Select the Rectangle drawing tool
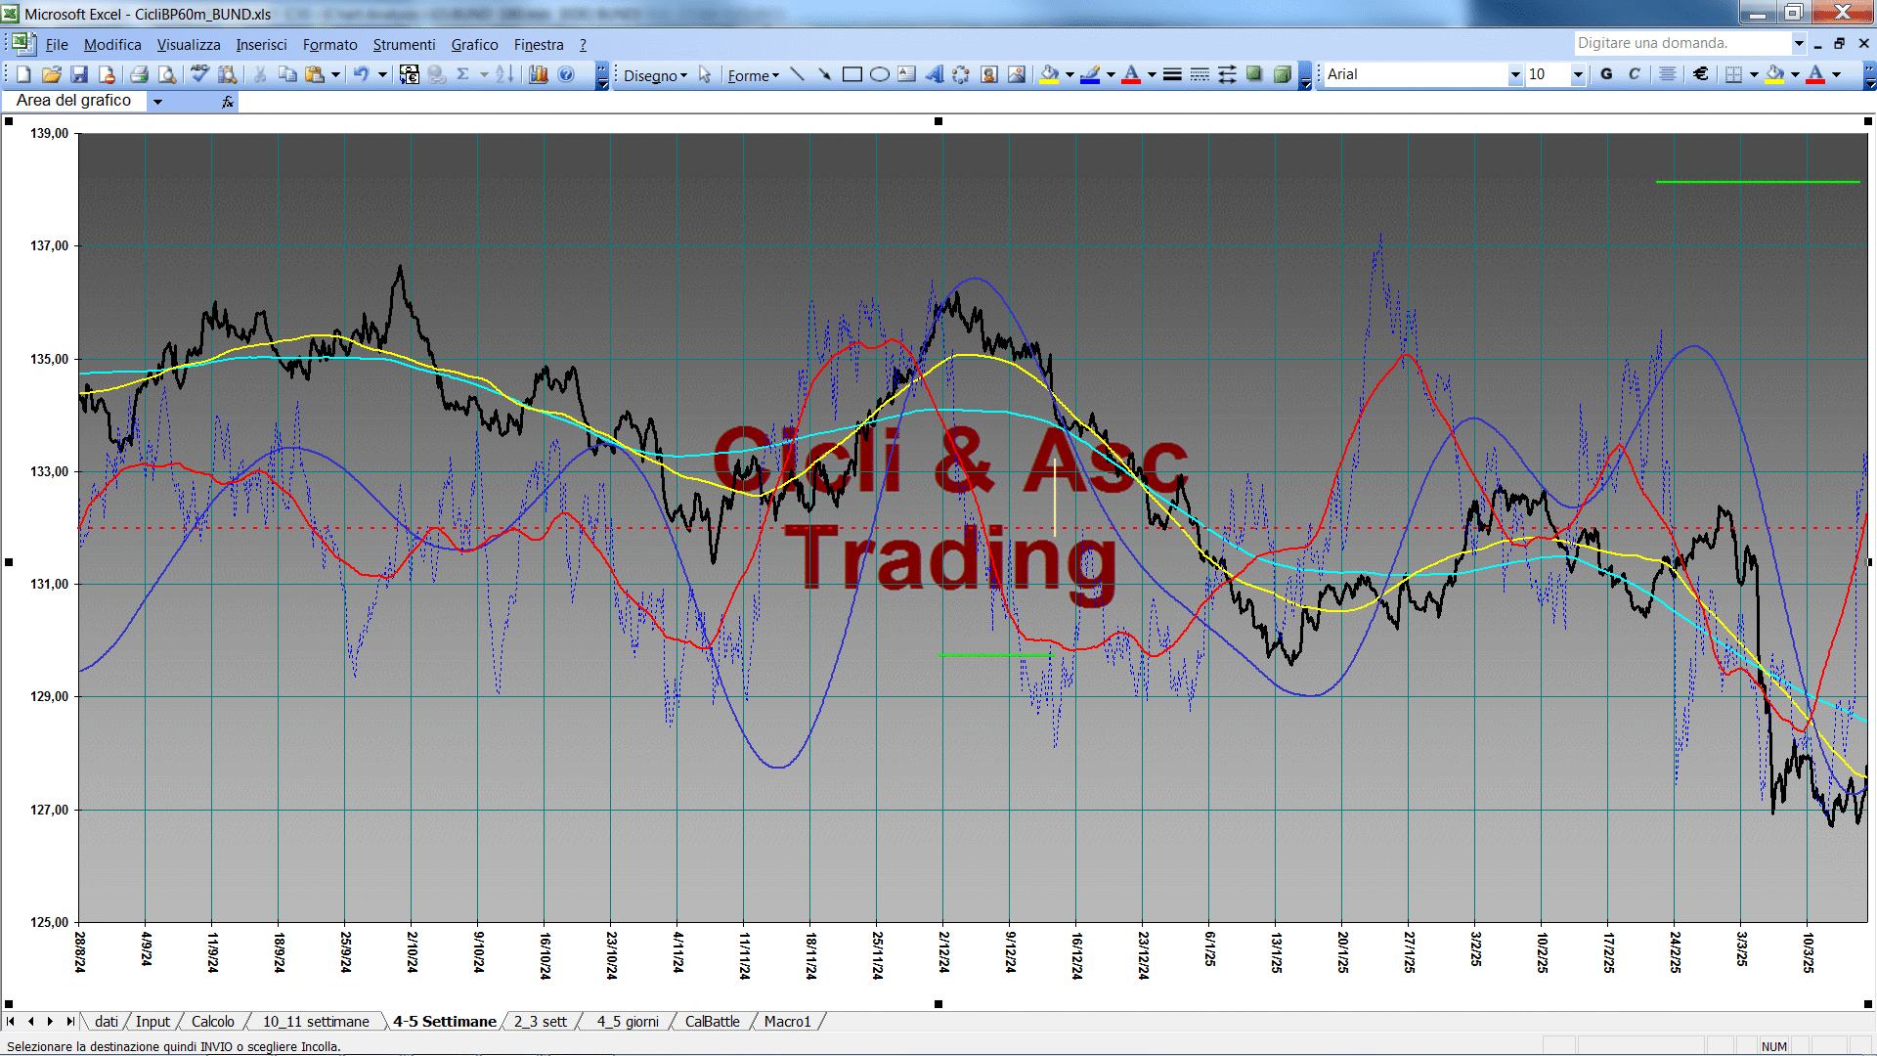Viewport: 1877px width, 1056px height. (x=851, y=74)
